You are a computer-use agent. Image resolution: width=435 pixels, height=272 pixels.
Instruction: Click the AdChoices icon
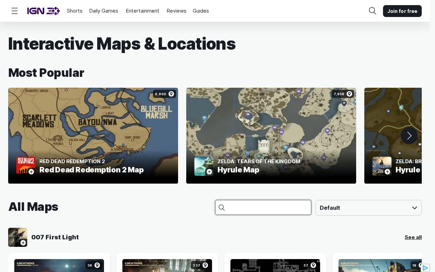[425, 268]
